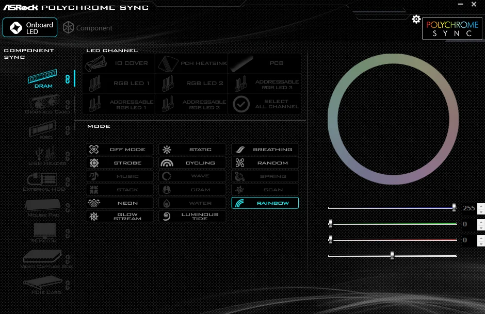The height and width of the screenshot is (314, 485).
Task: Toggle the SSD sync link
Action: pos(68,130)
